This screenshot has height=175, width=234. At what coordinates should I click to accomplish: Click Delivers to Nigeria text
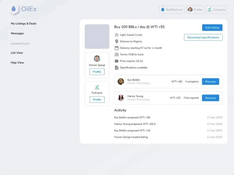[x=131, y=41]
